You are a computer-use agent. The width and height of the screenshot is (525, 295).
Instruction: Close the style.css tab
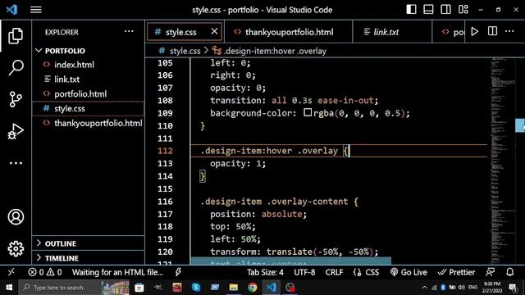(x=214, y=31)
